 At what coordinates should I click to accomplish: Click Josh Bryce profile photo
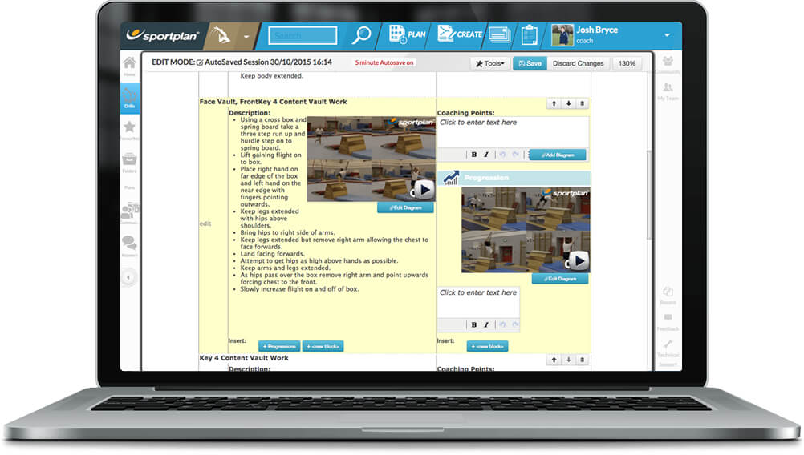(562, 35)
